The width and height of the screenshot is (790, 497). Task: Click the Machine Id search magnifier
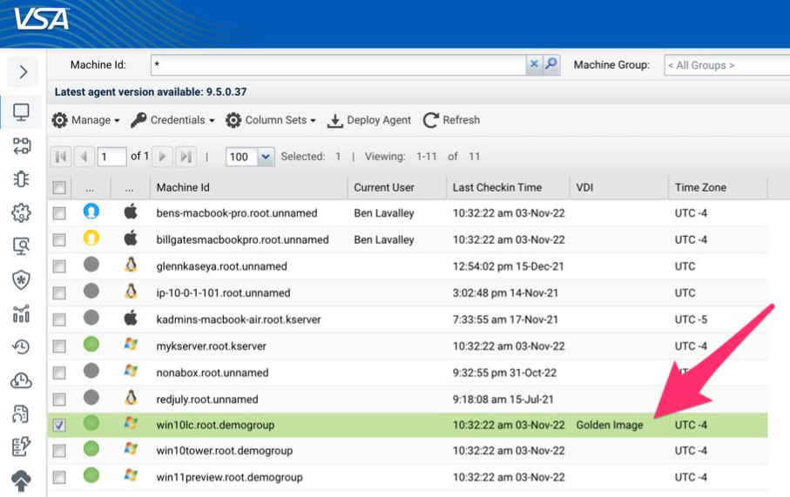(x=551, y=64)
